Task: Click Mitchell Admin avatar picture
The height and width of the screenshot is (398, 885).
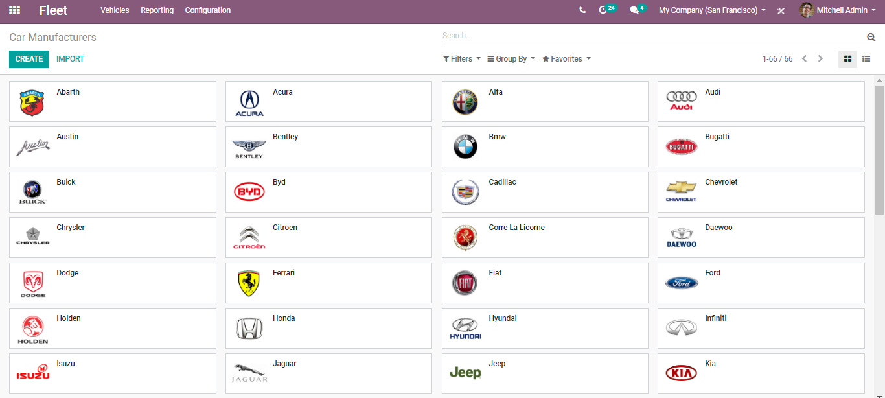Action: pos(807,10)
